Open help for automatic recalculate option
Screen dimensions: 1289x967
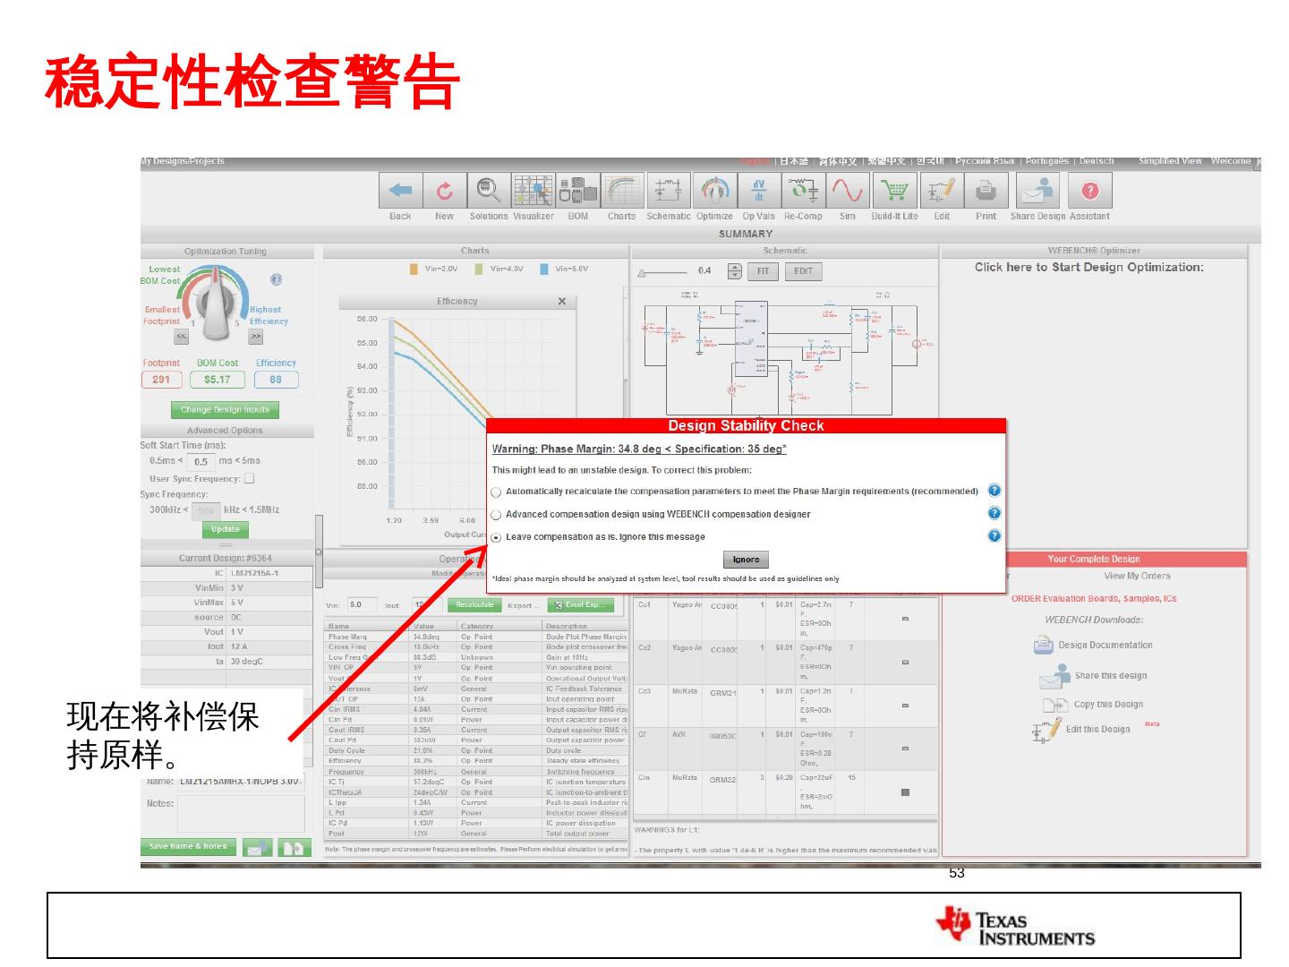point(994,491)
